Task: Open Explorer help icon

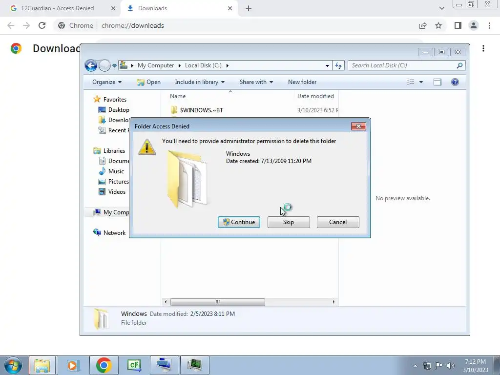Action: tap(455, 82)
